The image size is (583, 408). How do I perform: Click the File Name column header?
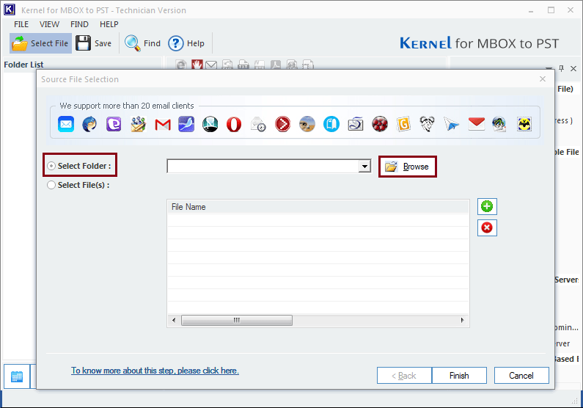[318, 207]
